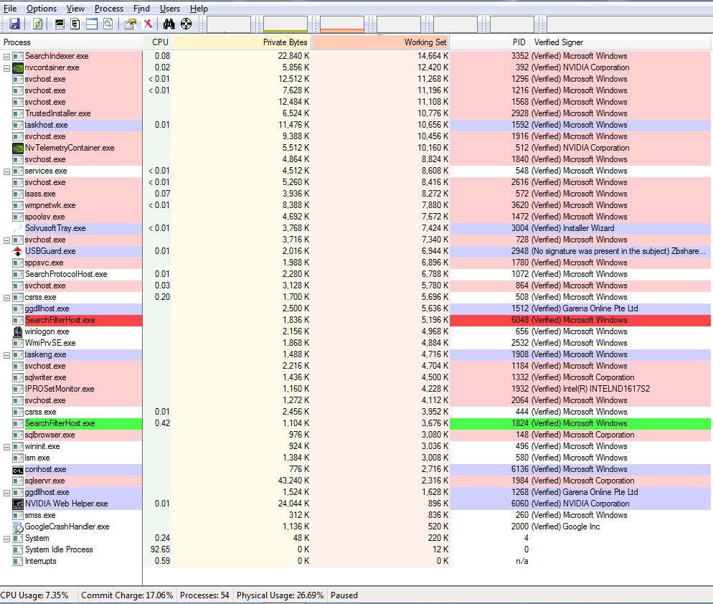This screenshot has width=713, height=604.
Task: Sort by the CPU column header
Action: (x=157, y=42)
